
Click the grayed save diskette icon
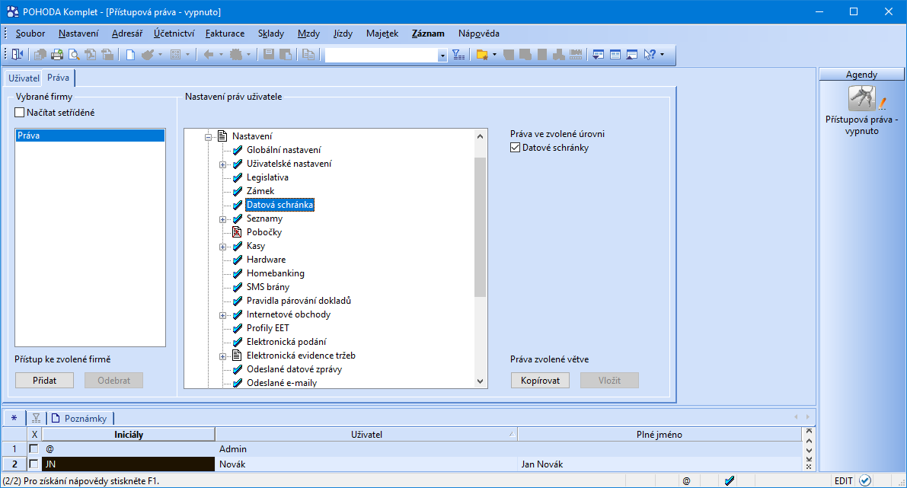pyautogui.click(x=268, y=54)
